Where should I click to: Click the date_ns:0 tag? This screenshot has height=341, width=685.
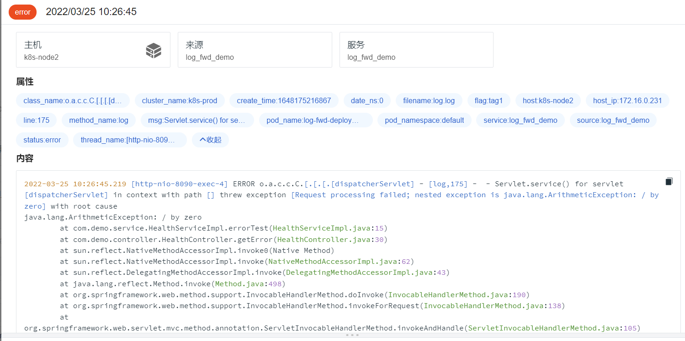(367, 100)
